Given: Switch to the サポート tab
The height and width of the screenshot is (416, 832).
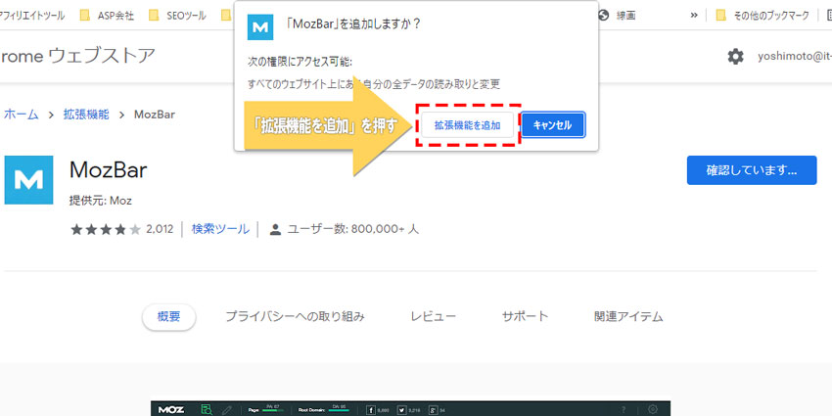Looking at the screenshot, I should point(525,317).
